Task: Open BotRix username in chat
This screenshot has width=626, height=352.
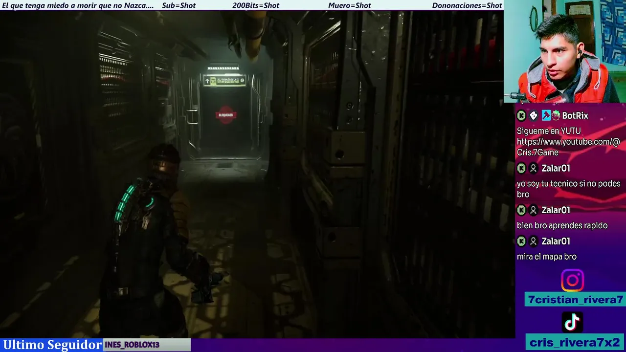Action: pyautogui.click(x=575, y=116)
